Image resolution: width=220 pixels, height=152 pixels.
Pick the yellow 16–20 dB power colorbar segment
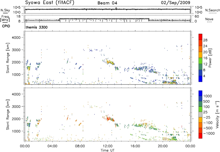pos(200,55)
